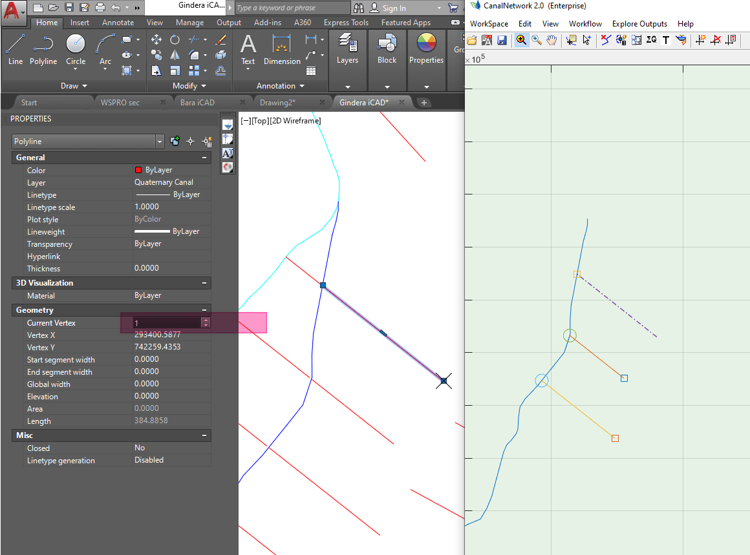Open the Layers panel button
This screenshot has height=555, width=750.
(x=347, y=49)
